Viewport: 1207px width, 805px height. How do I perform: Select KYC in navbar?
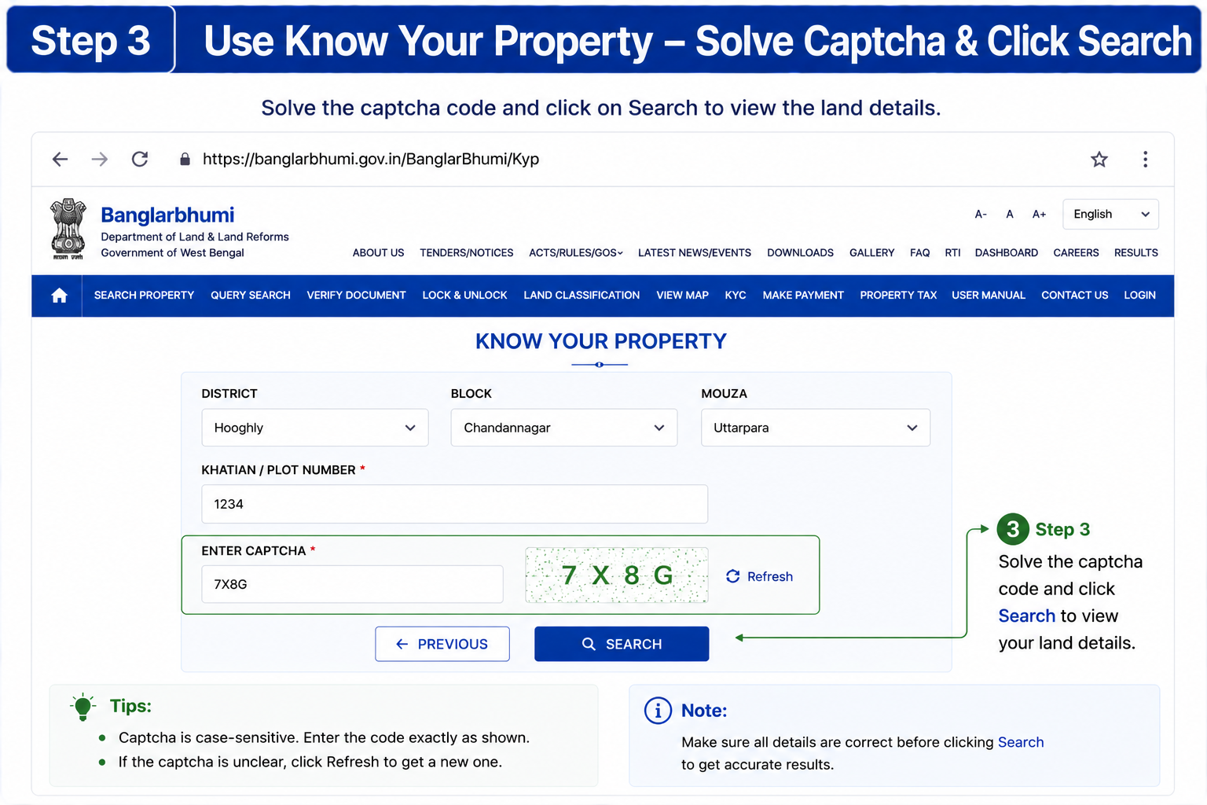click(736, 295)
